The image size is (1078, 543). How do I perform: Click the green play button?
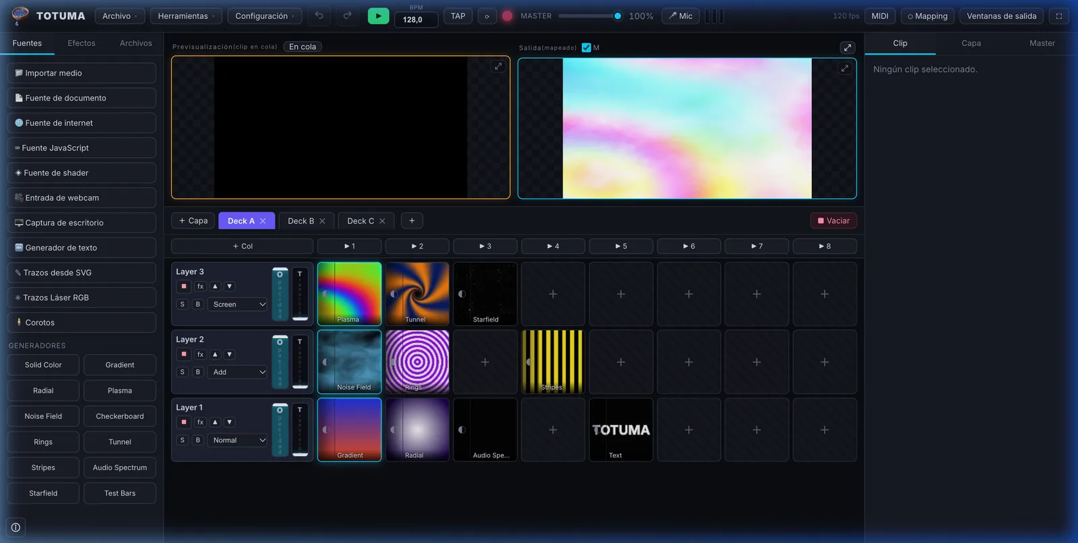pyautogui.click(x=378, y=15)
